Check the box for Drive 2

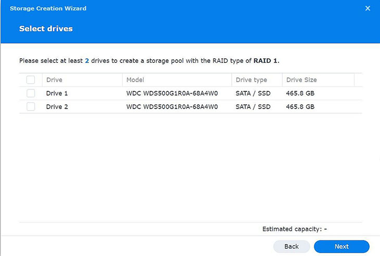pos(31,106)
